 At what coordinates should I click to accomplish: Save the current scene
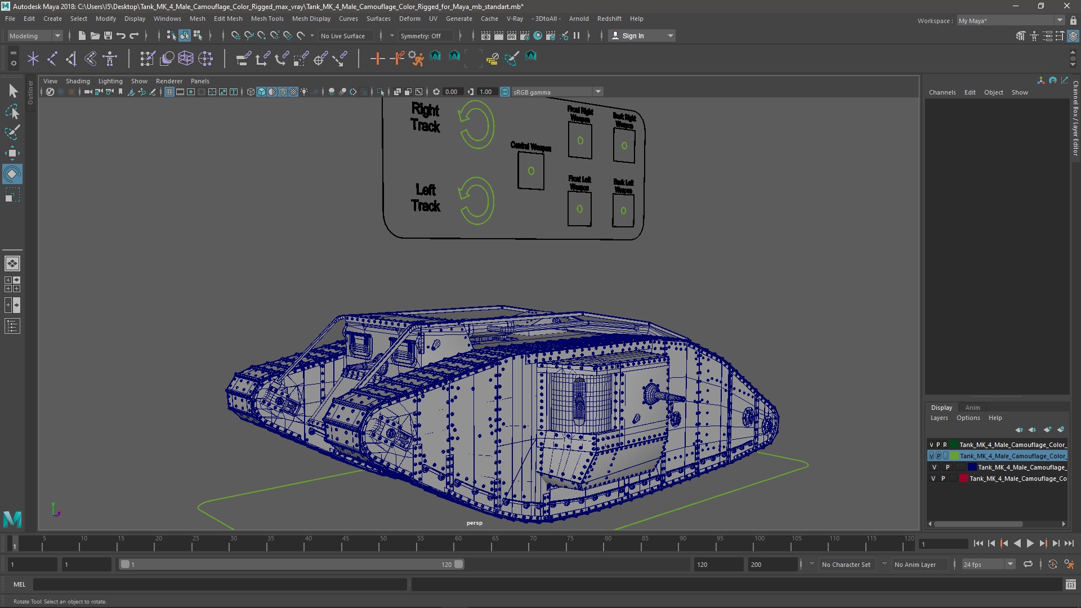point(108,35)
